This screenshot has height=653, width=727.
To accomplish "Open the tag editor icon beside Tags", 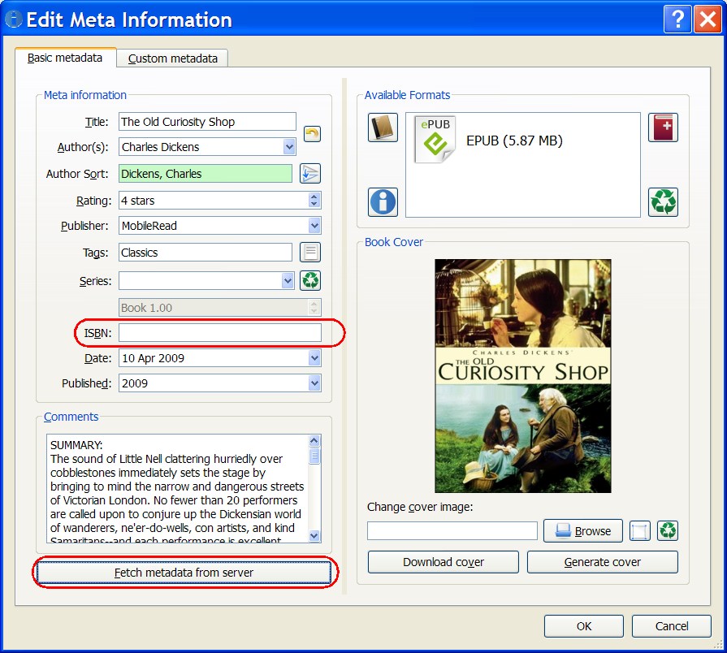I will click(x=310, y=253).
